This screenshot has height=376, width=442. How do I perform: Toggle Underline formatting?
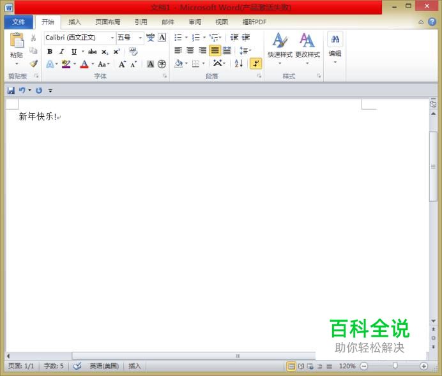tap(74, 51)
